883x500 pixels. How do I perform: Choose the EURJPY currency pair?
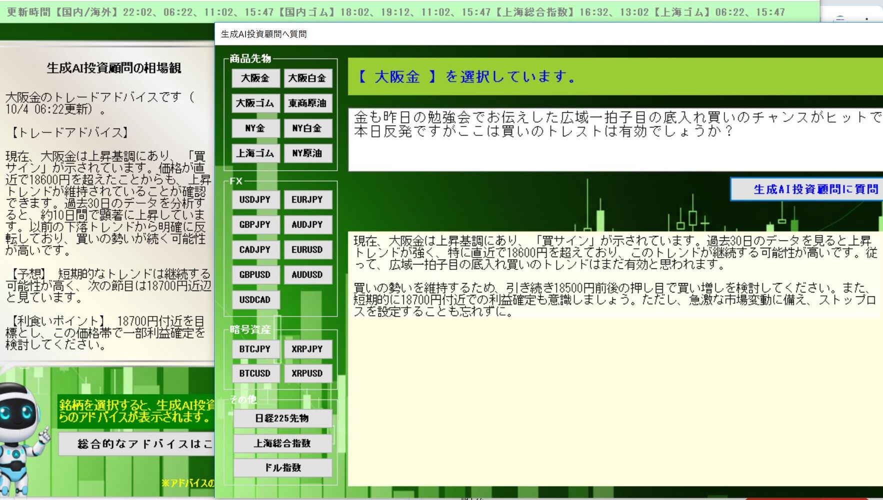pos(308,199)
